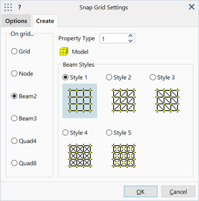Click into the Property Type number field
Screen dimensions: 199x201
(114, 39)
